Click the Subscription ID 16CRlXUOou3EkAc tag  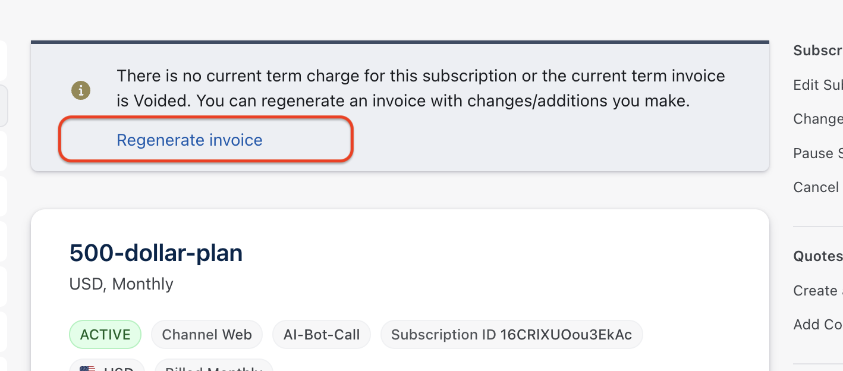point(511,335)
